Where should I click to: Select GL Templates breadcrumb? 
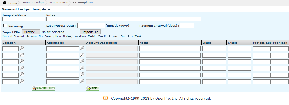(x=83, y=3)
